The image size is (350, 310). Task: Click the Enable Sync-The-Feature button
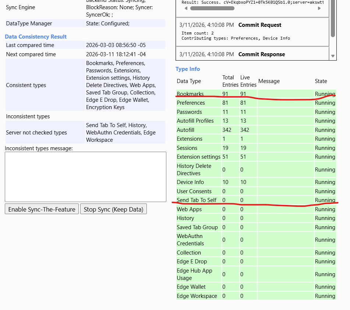coord(42,209)
